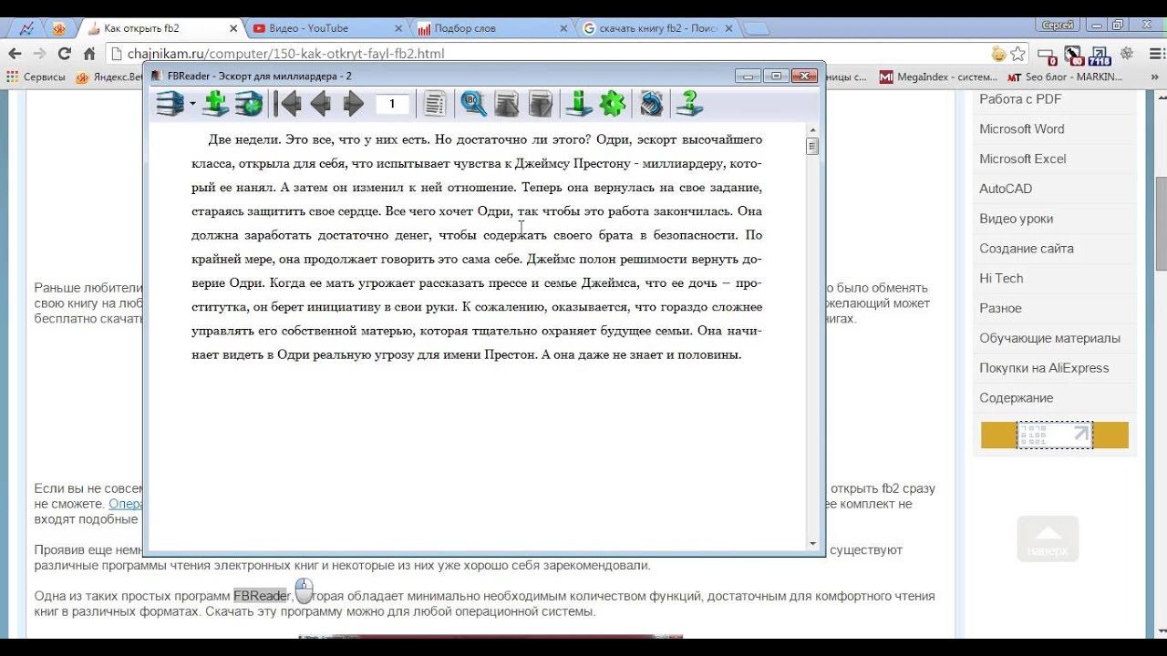Open the table of contents icon
Image resolution: width=1167 pixels, height=656 pixels.
click(x=435, y=104)
